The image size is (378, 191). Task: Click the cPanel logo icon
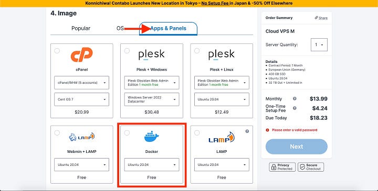coord(82,54)
